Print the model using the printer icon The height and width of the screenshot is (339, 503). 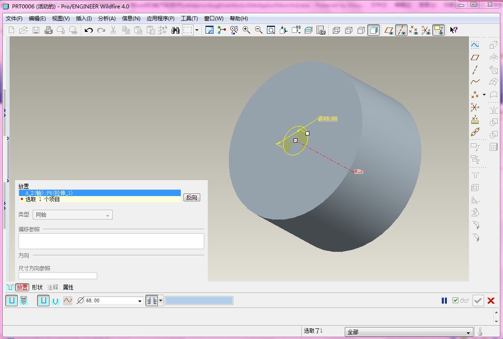click(49, 30)
